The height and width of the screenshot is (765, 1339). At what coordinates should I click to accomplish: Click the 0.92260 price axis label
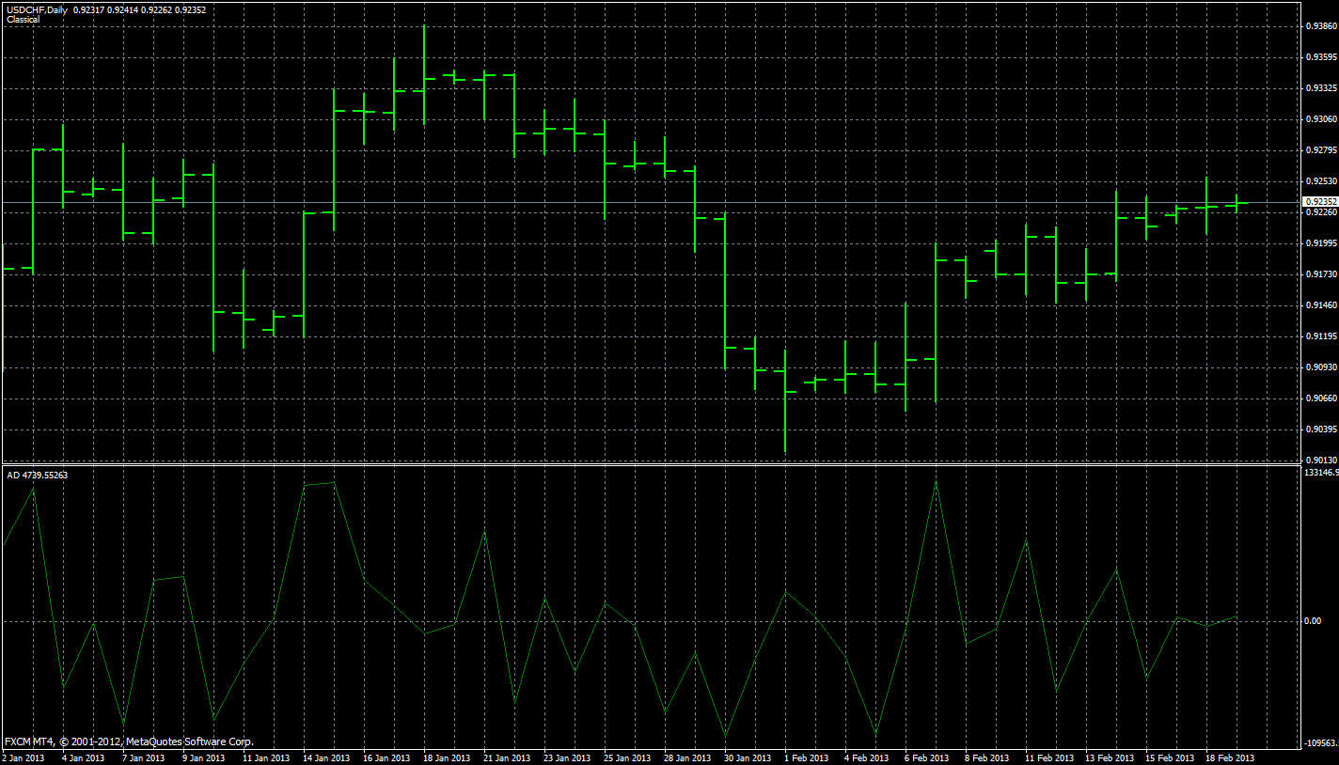pyautogui.click(x=1321, y=212)
